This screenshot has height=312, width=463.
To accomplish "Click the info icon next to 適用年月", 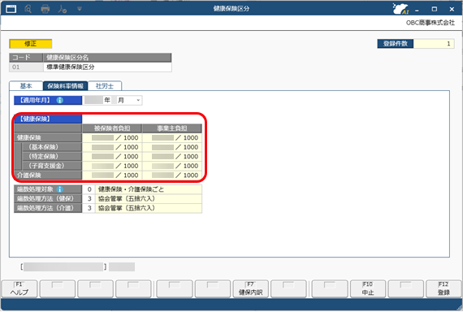I will pyautogui.click(x=59, y=100).
